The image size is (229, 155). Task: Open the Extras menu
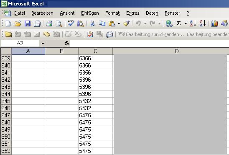pos(132,13)
